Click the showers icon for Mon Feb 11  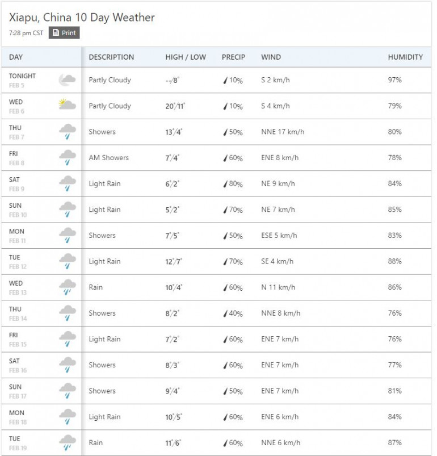pyautogui.click(x=68, y=235)
